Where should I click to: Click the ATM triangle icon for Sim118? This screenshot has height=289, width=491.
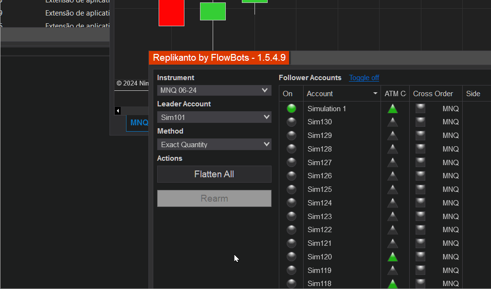tap(392, 284)
